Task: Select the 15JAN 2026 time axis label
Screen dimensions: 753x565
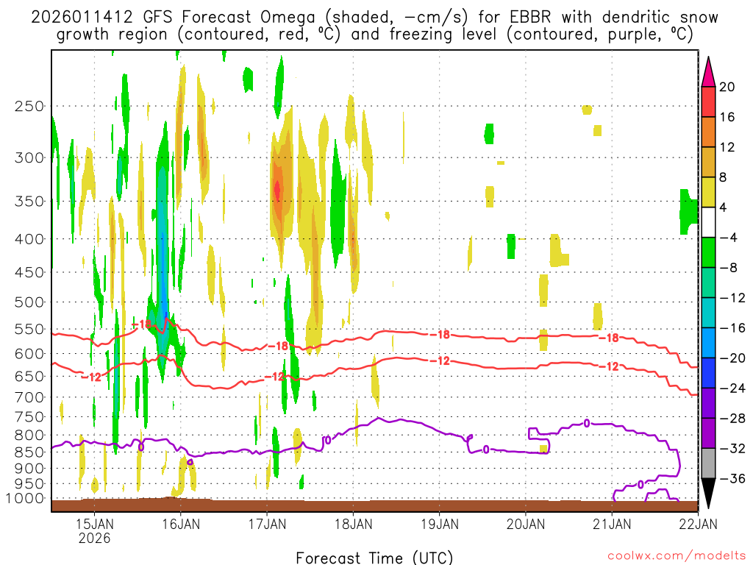Action: coord(95,530)
